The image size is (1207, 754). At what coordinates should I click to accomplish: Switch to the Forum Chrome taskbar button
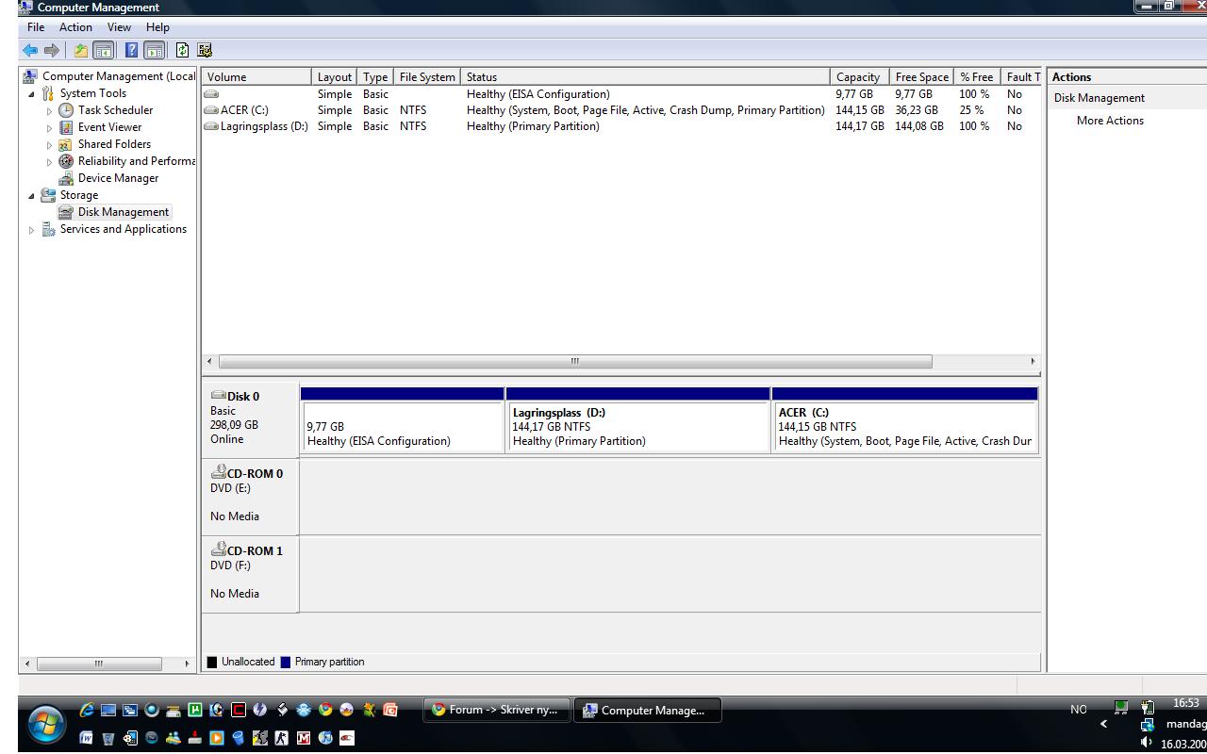pyautogui.click(x=497, y=710)
